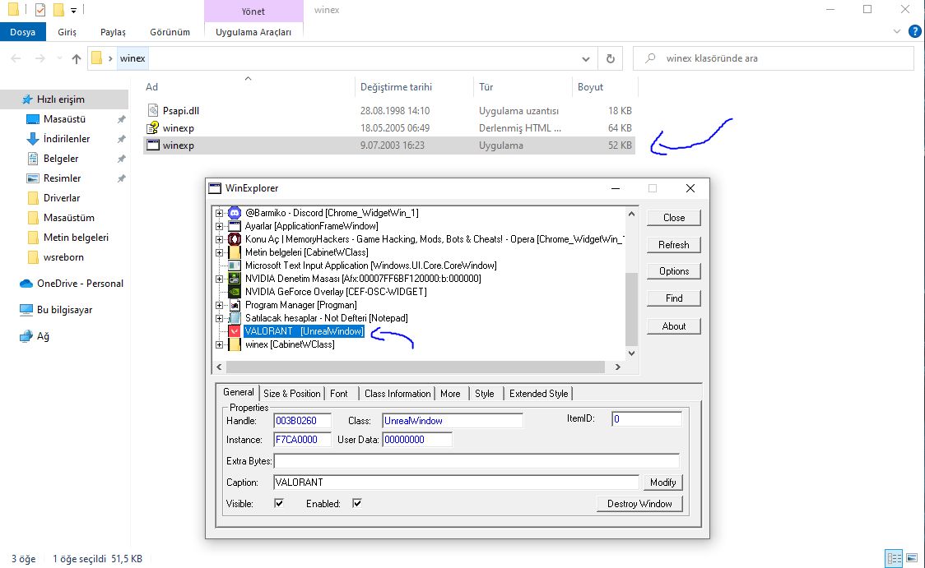Open Belgeler in sidebar
The width and height of the screenshot is (925, 568).
coord(61,159)
